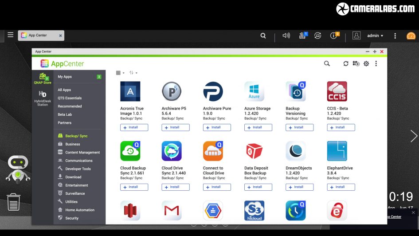
Task: Select the HybridDesk Station source
Action: (x=43, y=98)
